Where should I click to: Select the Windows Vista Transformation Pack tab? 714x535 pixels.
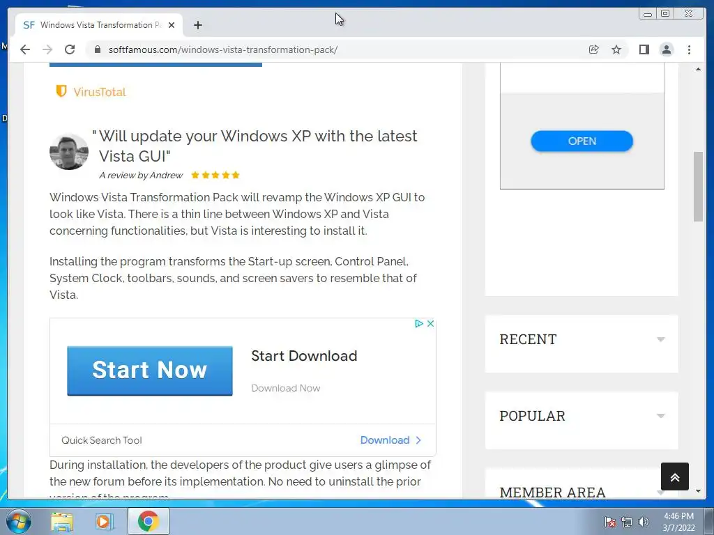(x=99, y=25)
